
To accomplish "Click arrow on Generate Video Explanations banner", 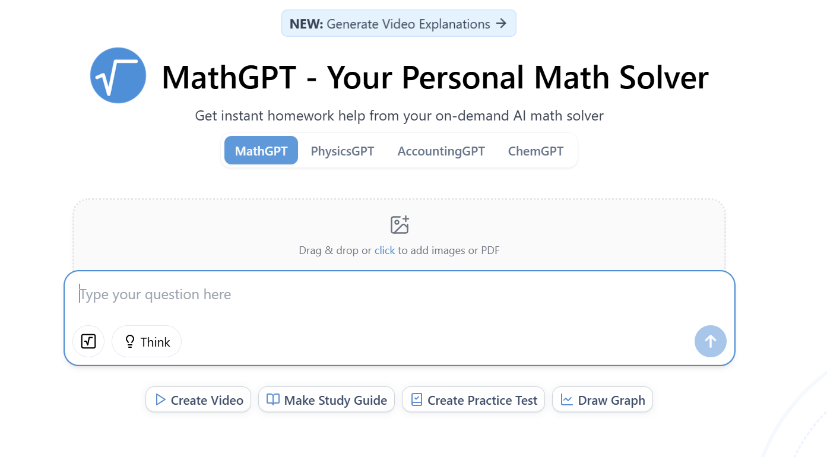I will coord(502,24).
